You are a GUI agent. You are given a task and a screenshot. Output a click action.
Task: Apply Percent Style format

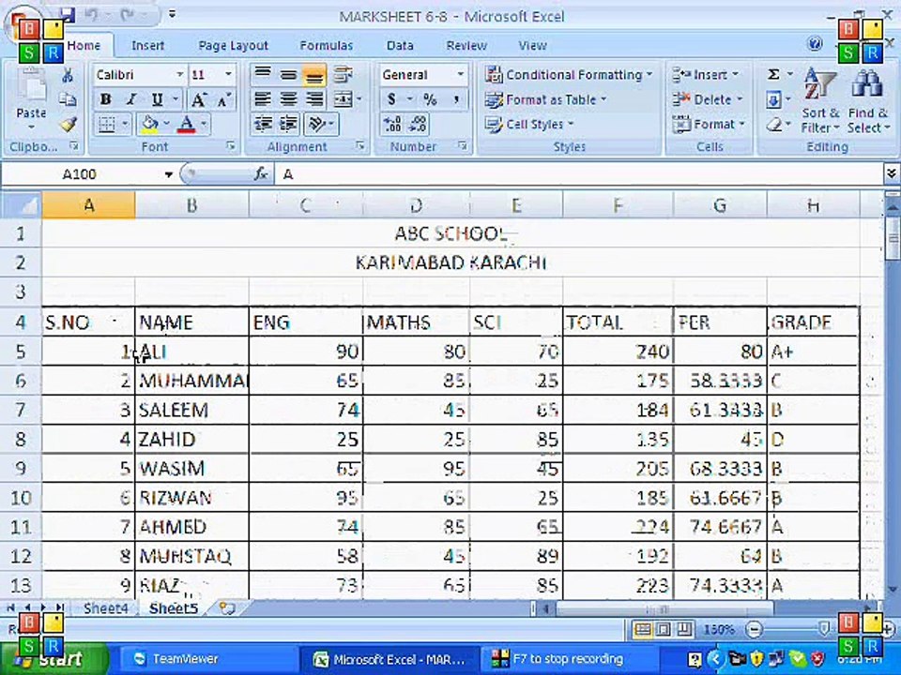[430, 99]
